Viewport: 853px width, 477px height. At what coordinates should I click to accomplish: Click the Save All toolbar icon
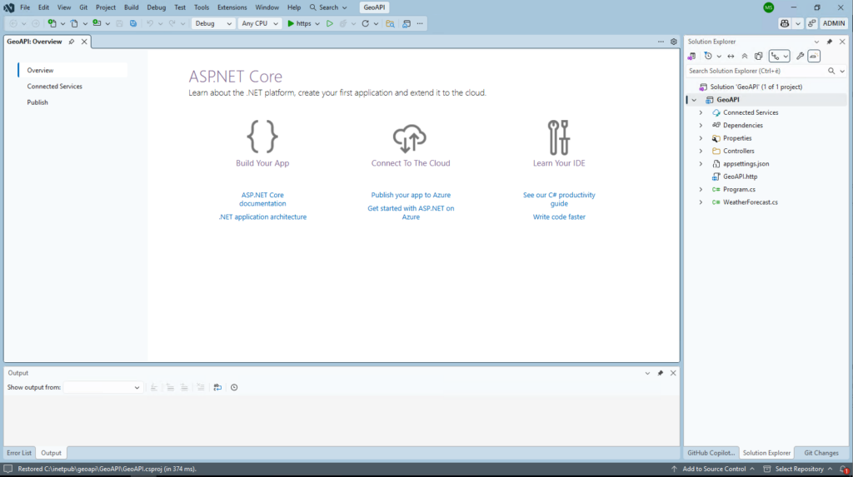(x=133, y=23)
